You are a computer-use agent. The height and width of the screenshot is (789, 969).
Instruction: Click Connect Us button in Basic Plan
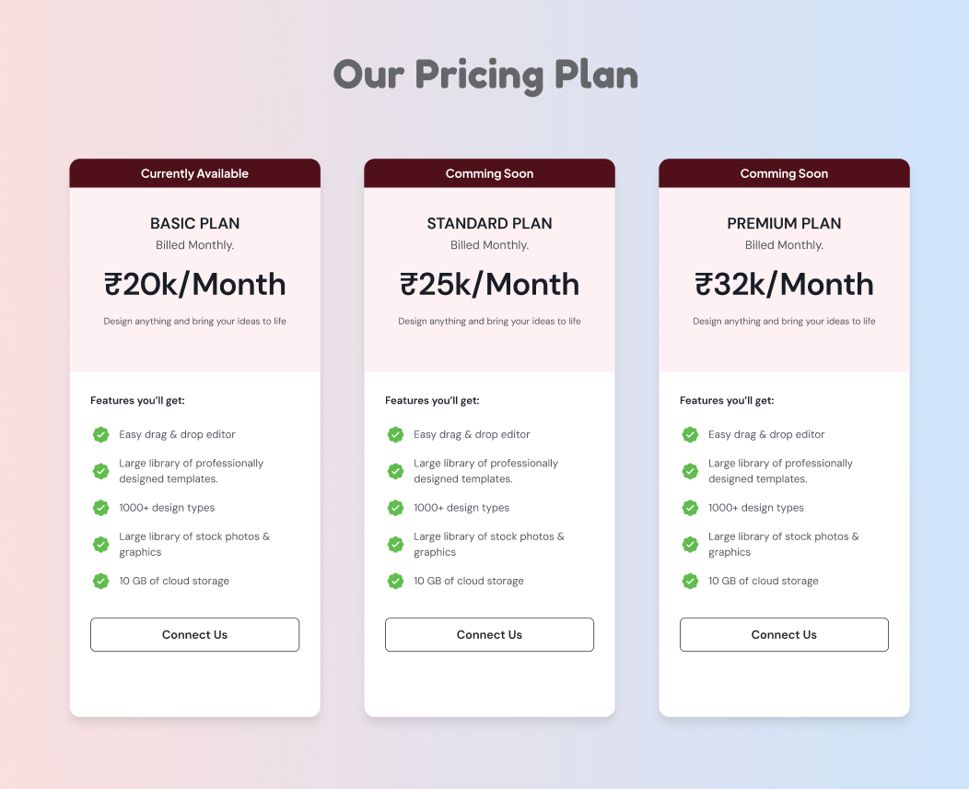point(194,634)
